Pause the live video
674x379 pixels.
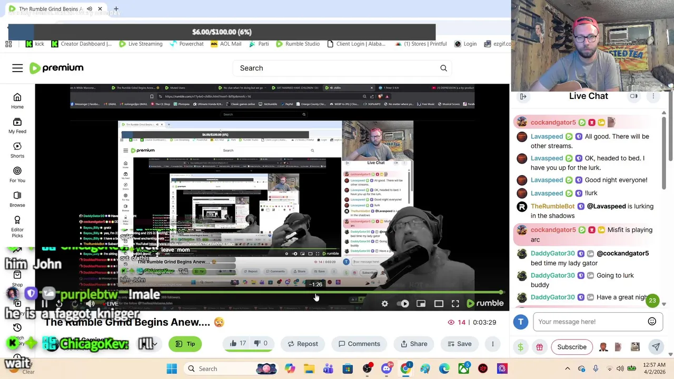click(45, 303)
